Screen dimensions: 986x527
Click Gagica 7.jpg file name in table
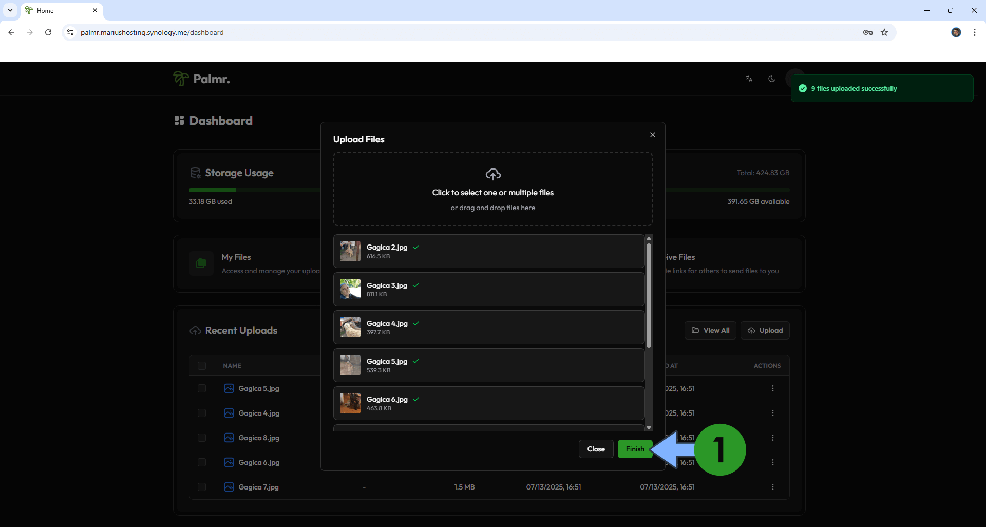click(x=258, y=487)
